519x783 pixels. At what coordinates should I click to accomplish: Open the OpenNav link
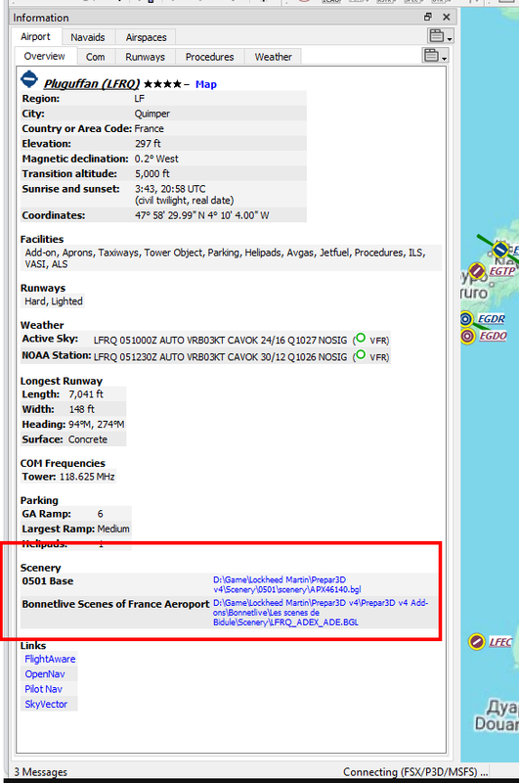click(x=45, y=674)
